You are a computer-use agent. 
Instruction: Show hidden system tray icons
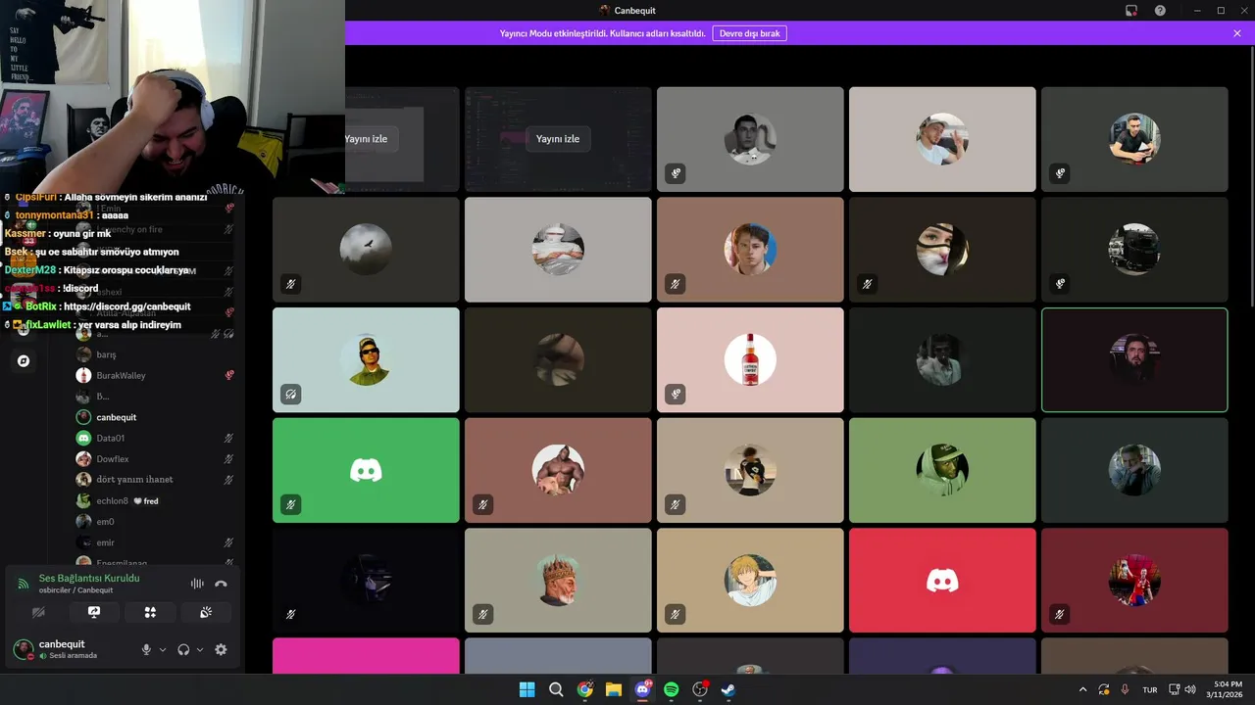pos(1082,689)
